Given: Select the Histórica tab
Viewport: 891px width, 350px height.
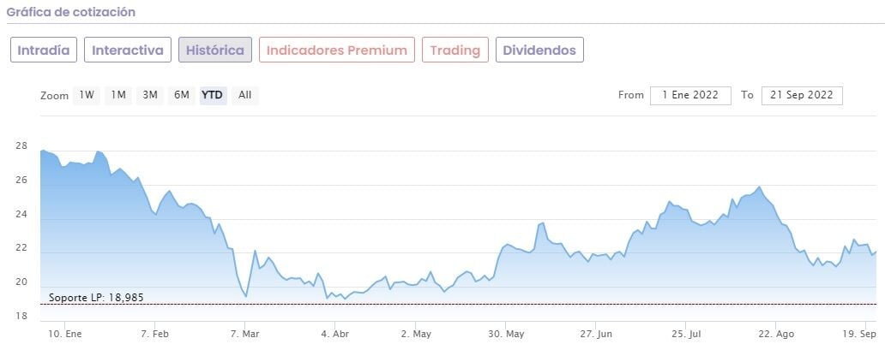Looking at the screenshot, I should (x=215, y=50).
